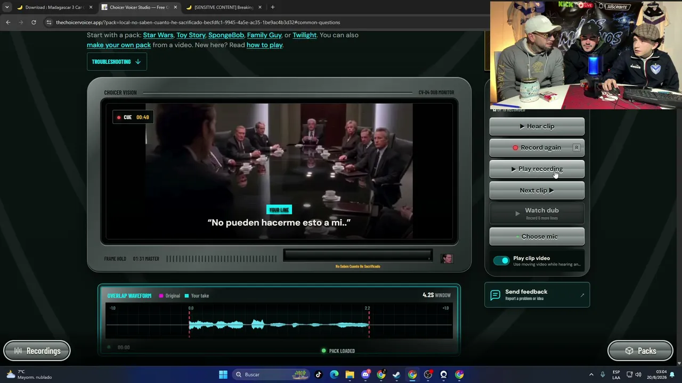Go back to the previous page

8,22
